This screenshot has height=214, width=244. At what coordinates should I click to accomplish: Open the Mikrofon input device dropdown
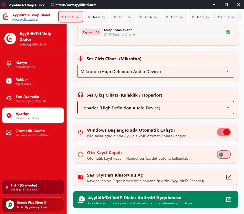pyautogui.click(x=156, y=71)
